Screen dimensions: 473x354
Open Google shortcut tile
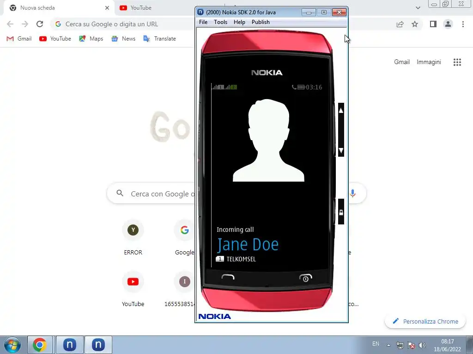[x=185, y=238]
